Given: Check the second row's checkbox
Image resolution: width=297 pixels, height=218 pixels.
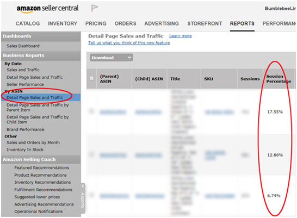Looking at the screenshot, I should tap(91, 154).
